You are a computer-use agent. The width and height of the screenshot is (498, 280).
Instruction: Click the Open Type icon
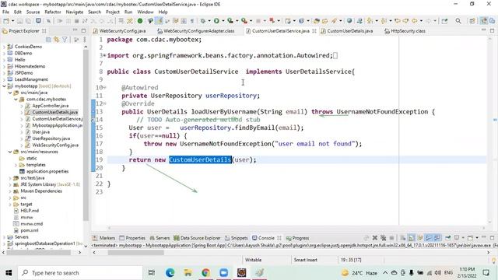pos(317,21)
